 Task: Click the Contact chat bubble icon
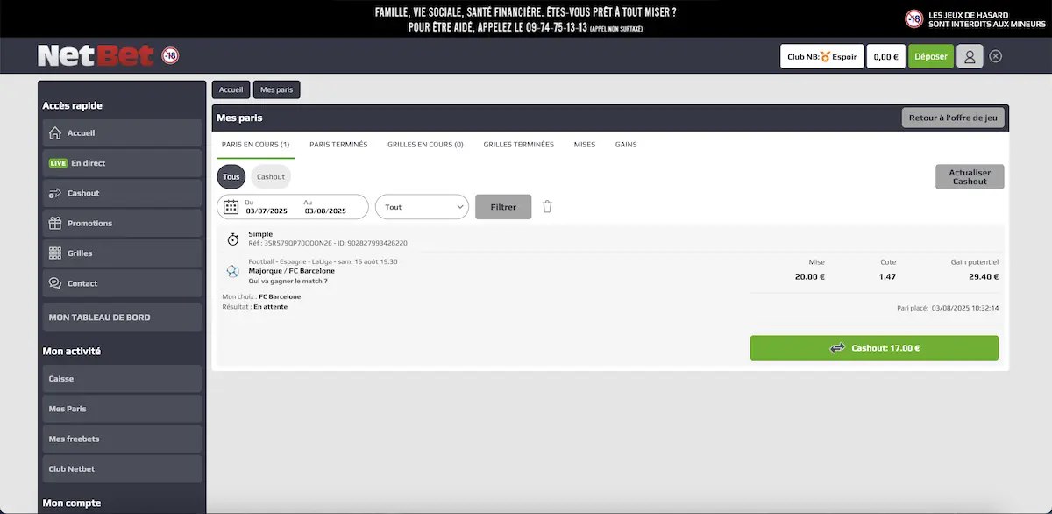pyautogui.click(x=55, y=283)
